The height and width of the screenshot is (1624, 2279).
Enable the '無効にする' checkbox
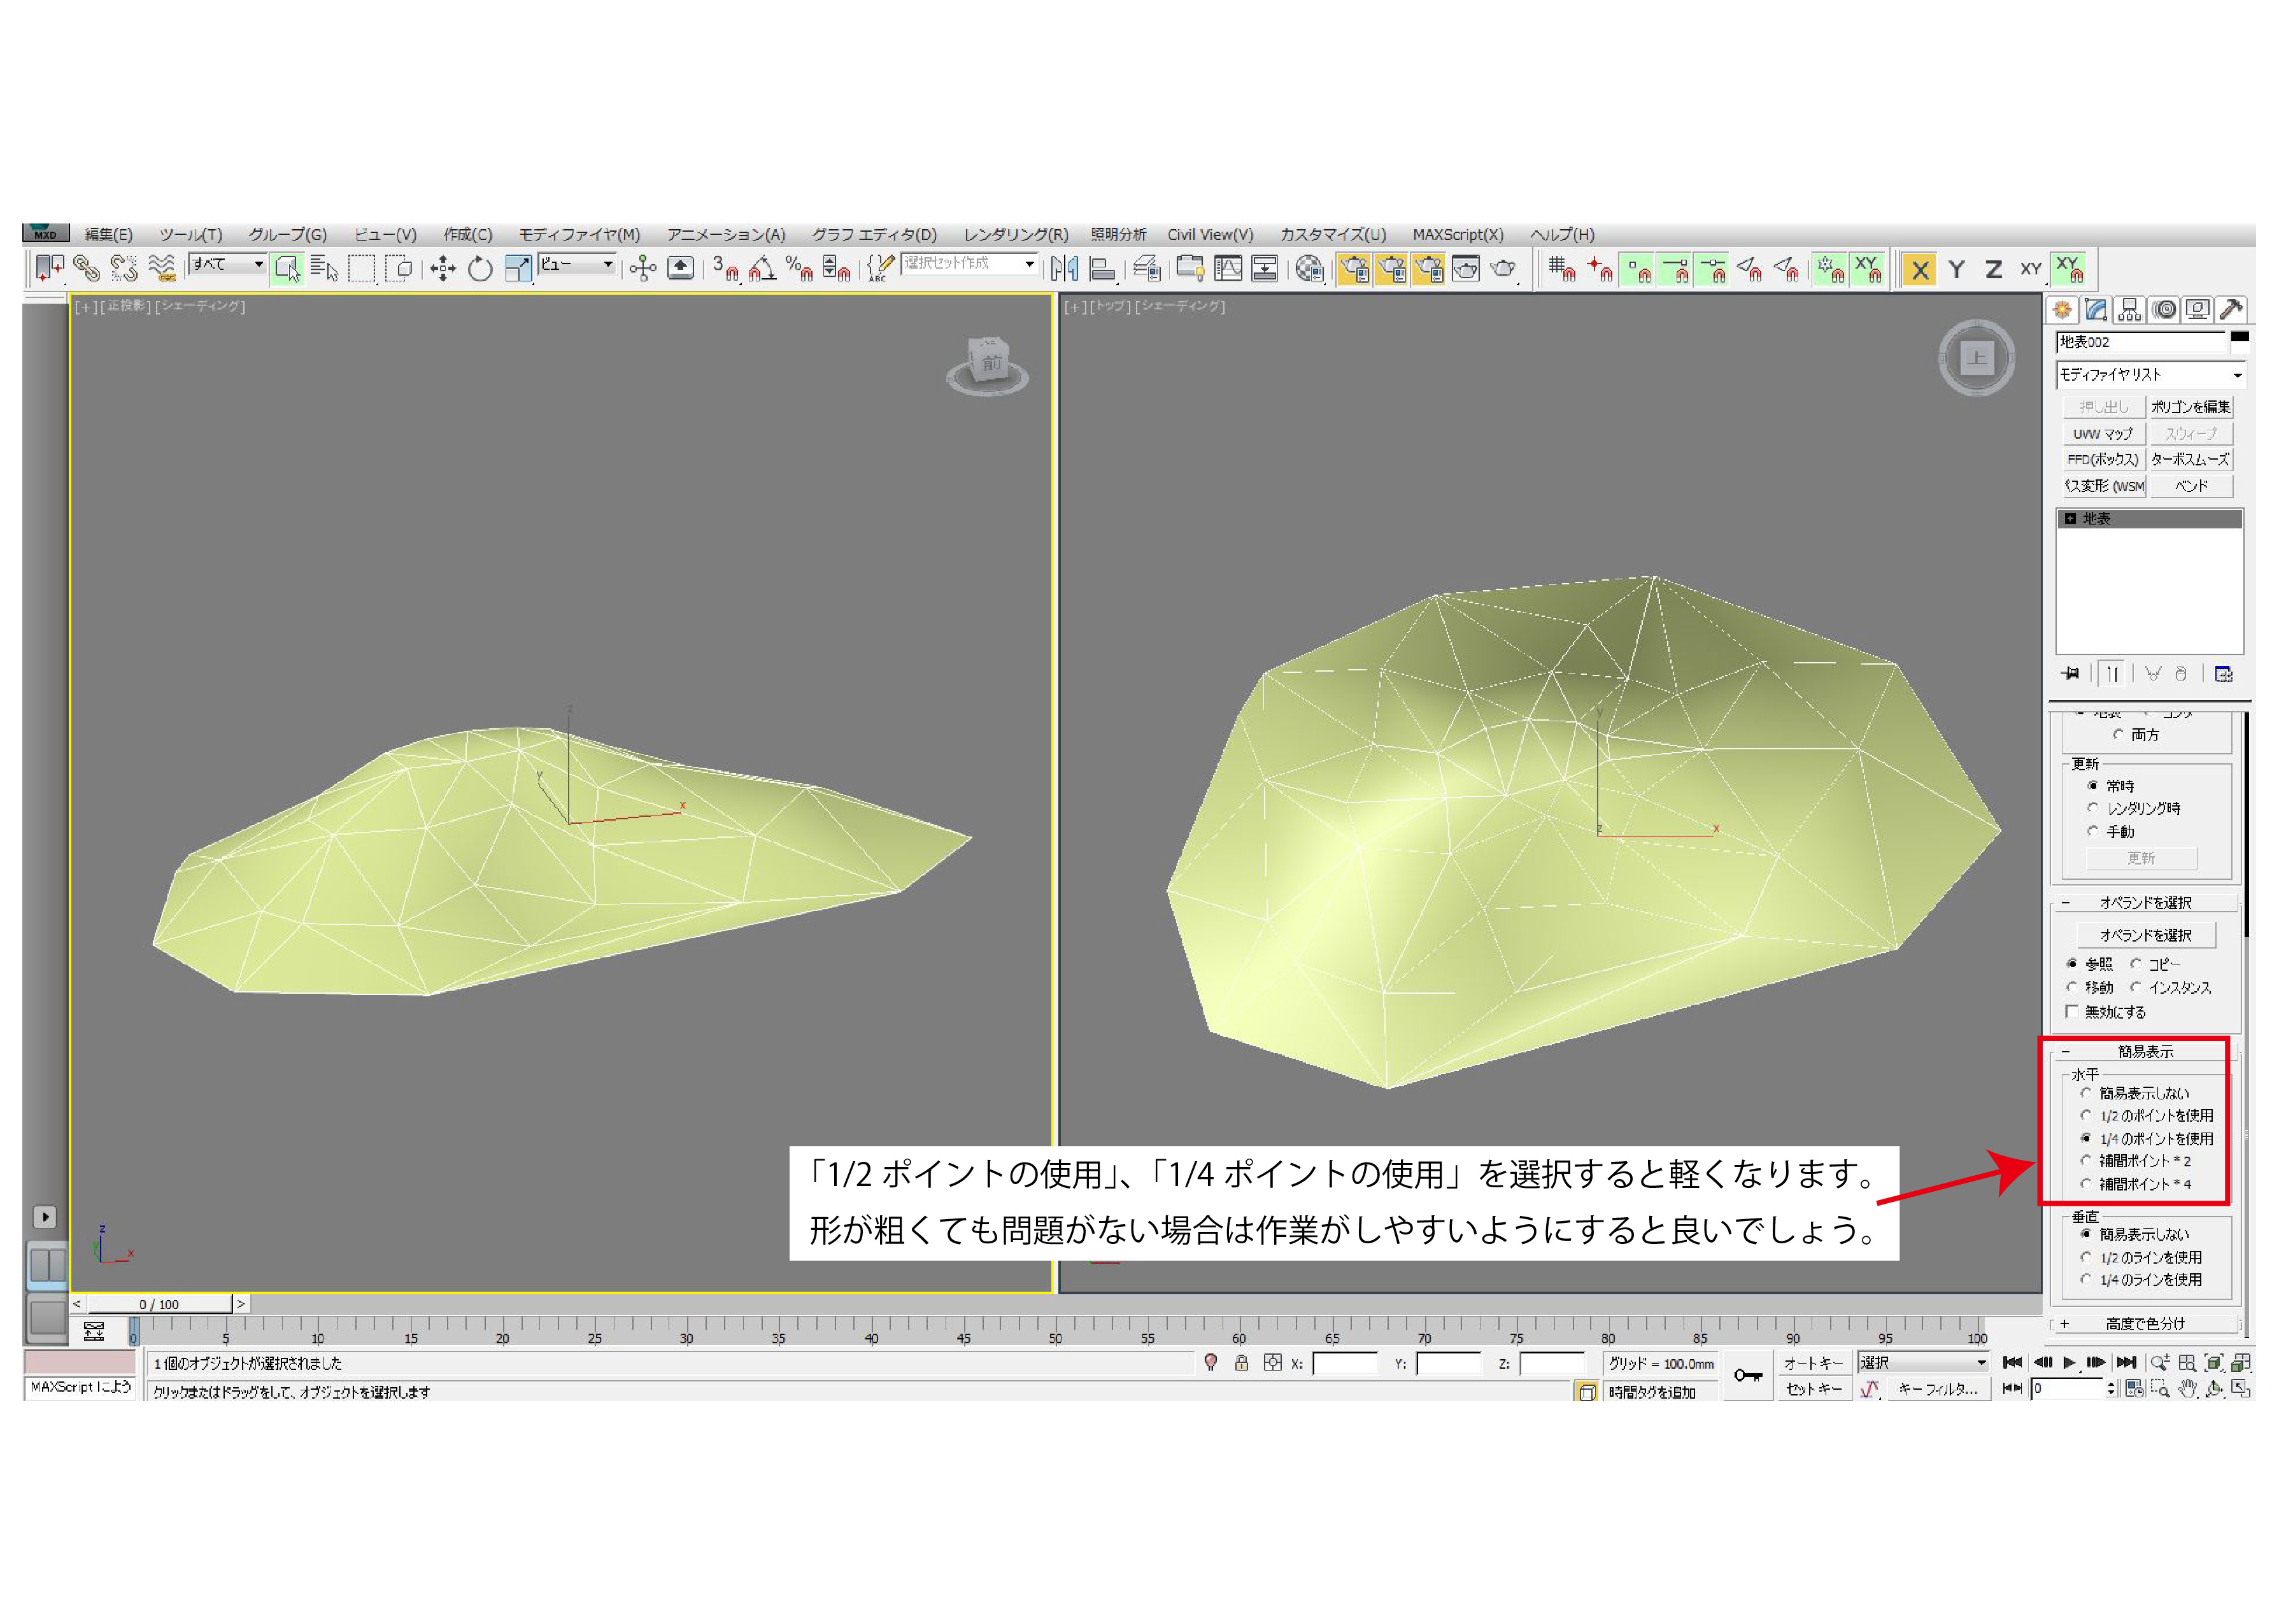2072,1012
